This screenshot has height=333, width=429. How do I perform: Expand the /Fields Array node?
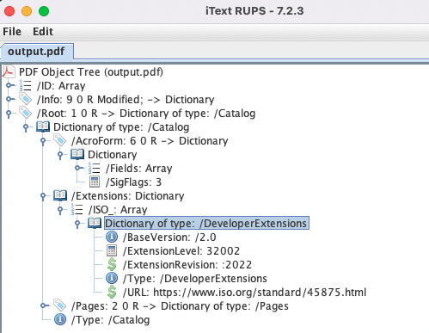79,168
